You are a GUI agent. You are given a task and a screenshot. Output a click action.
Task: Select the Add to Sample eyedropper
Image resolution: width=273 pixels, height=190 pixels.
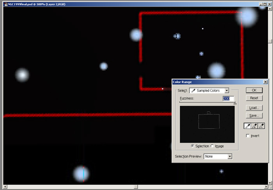point(254,126)
